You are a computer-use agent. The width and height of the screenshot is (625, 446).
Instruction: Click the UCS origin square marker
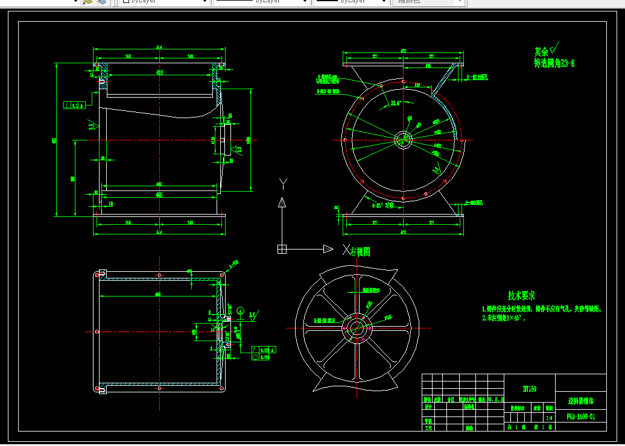coord(282,249)
